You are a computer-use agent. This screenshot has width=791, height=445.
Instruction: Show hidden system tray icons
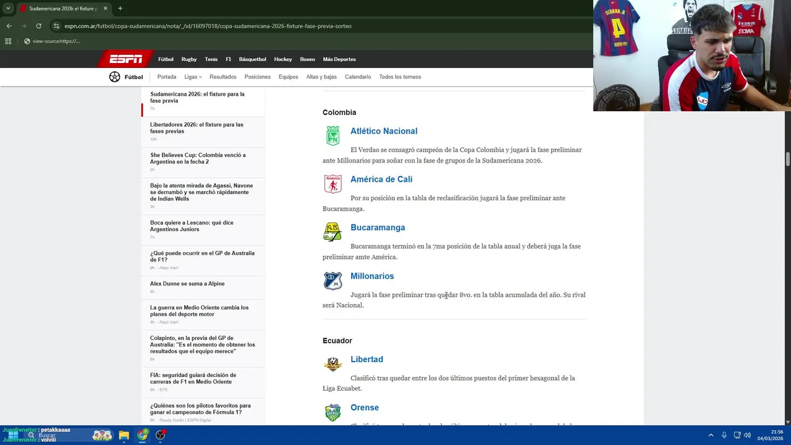click(x=711, y=435)
